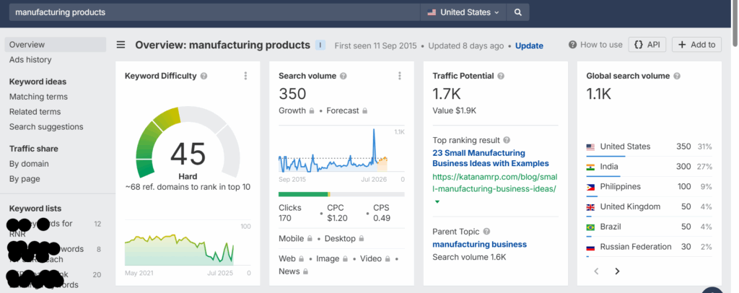Image resolution: width=739 pixels, height=293 pixels.
Task: Click the Traffic Potential value 1.7K
Action: (446, 94)
